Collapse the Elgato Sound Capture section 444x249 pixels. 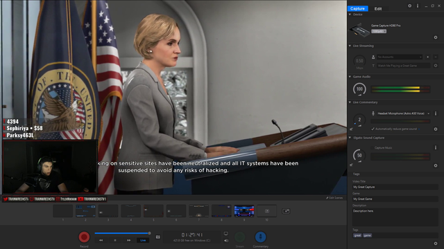coord(350,138)
